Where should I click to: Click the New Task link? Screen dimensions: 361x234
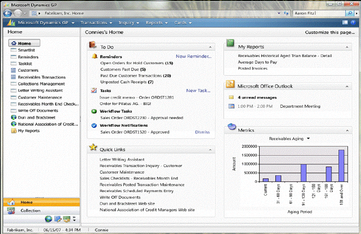tap(198, 90)
